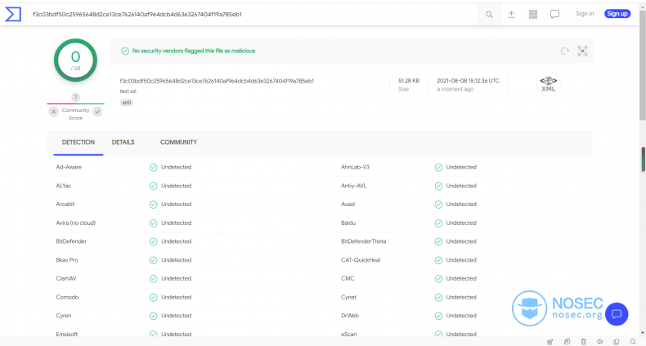Screen dimensions: 646x346
Task: Click Baidu undetected check icon
Action: pyautogui.click(x=438, y=223)
